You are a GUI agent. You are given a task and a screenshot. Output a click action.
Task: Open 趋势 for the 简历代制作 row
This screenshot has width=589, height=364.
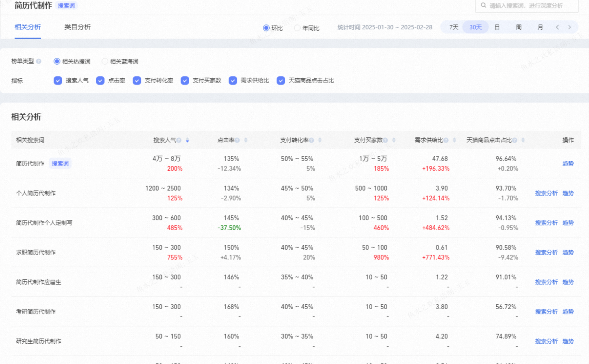(x=568, y=163)
